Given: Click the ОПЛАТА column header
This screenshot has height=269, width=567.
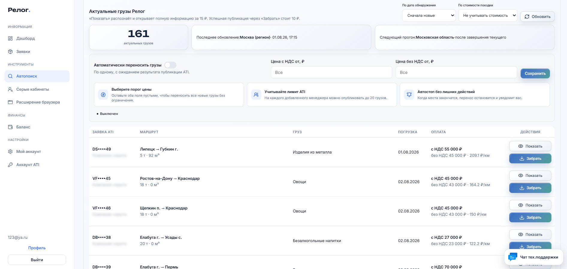Looking at the screenshot, I should click(x=438, y=132).
